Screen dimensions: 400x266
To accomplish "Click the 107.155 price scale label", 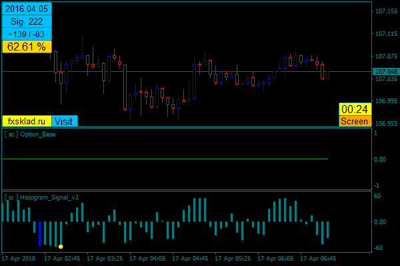I will (386, 11).
